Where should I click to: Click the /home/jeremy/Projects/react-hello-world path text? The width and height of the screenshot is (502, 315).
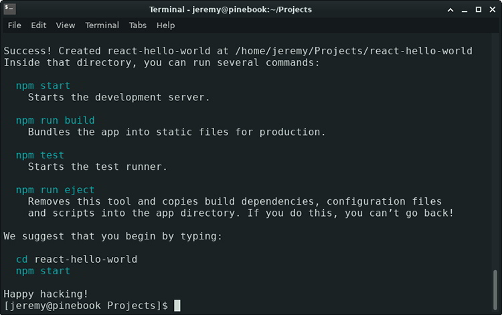(x=353, y=51)
